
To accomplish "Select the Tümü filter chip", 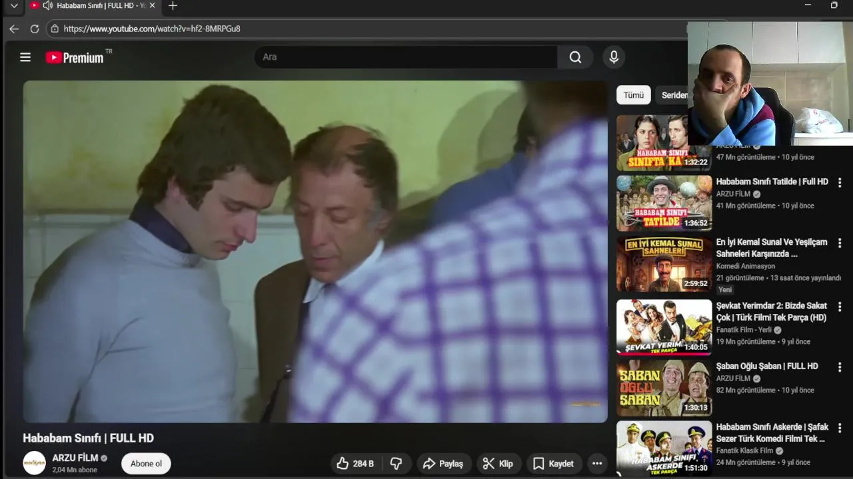I will tap(634, 95).
